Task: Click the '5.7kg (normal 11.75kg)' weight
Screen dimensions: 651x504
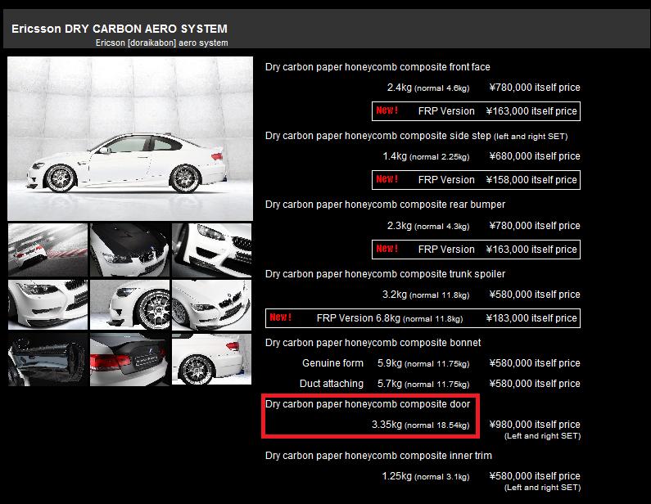Action: (x=423, y=384)
